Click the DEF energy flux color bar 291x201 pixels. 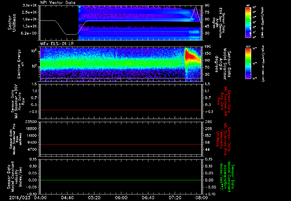click(248, 64)
